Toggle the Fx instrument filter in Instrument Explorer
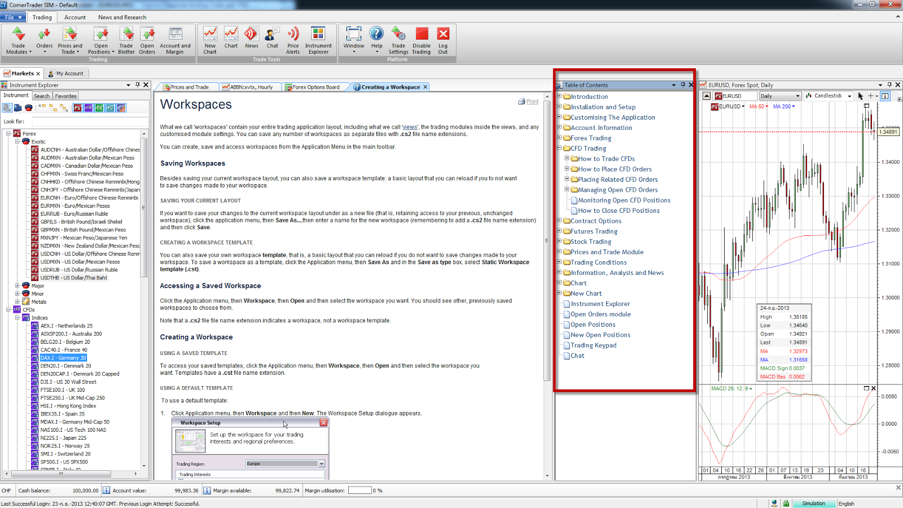903x508 pixels. 78,108
